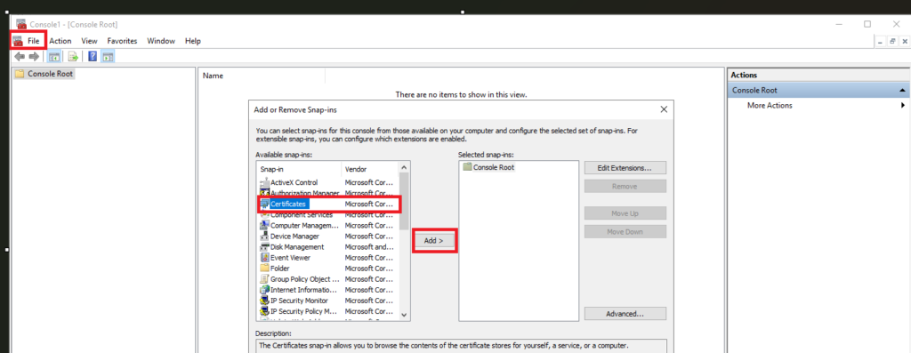
Task: Toggle Show/Hide Console Tree toolbar icon
Action: [x=54, y=56]
